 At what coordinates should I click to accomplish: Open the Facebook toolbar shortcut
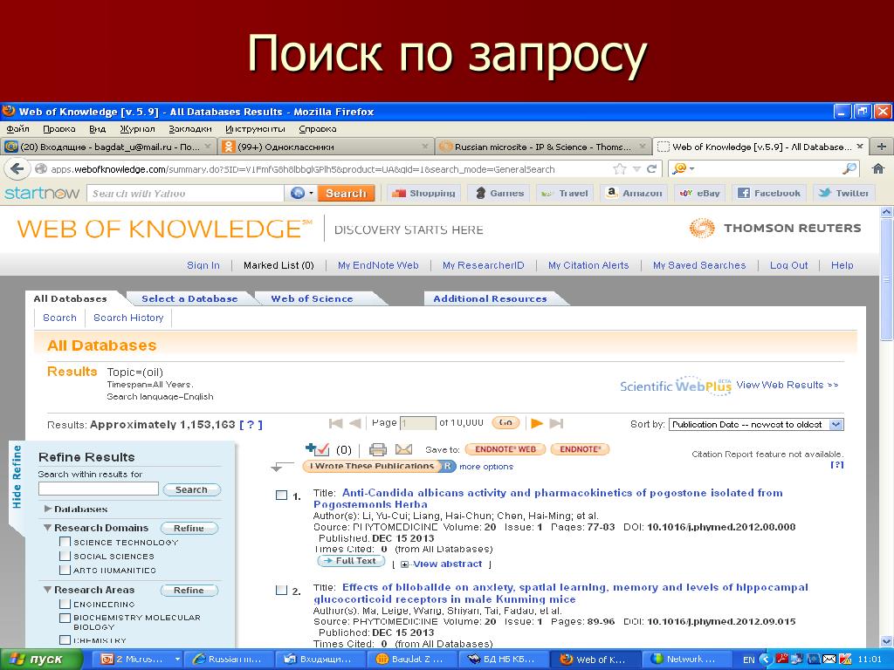pos(768,193)
